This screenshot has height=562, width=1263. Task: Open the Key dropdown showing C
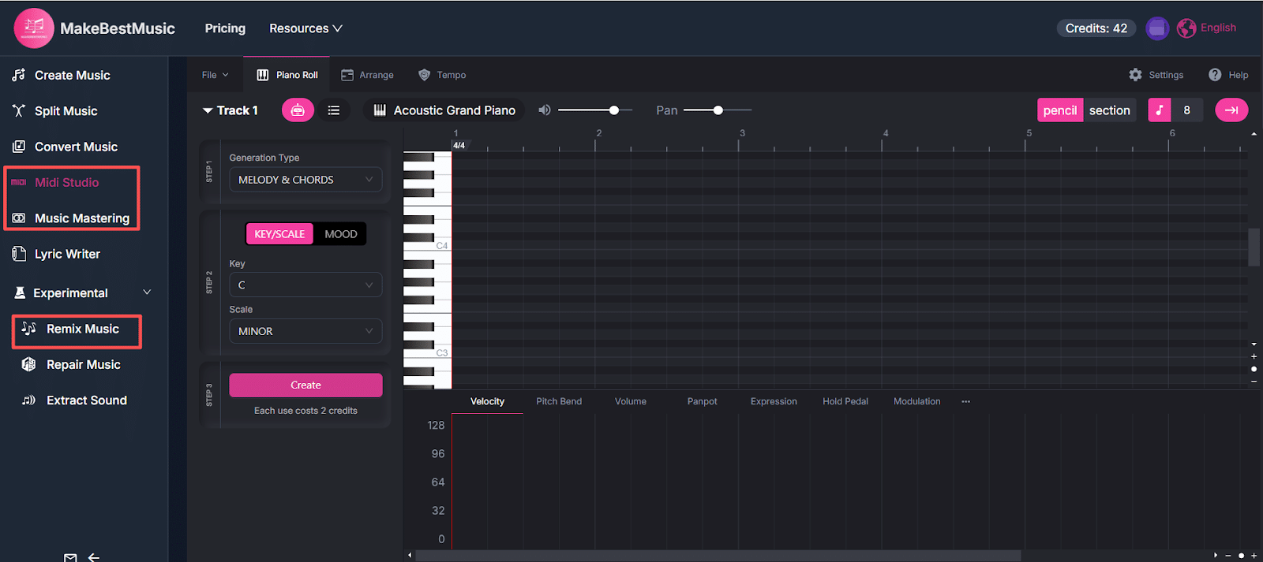(x=305, y=285)
